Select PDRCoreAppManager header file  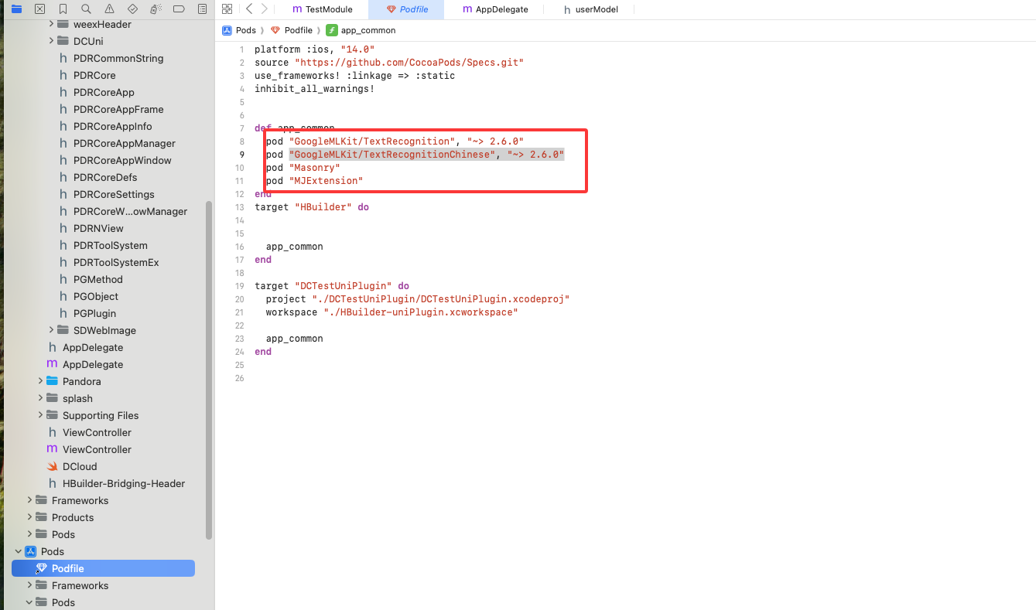[x=124, y=143]
